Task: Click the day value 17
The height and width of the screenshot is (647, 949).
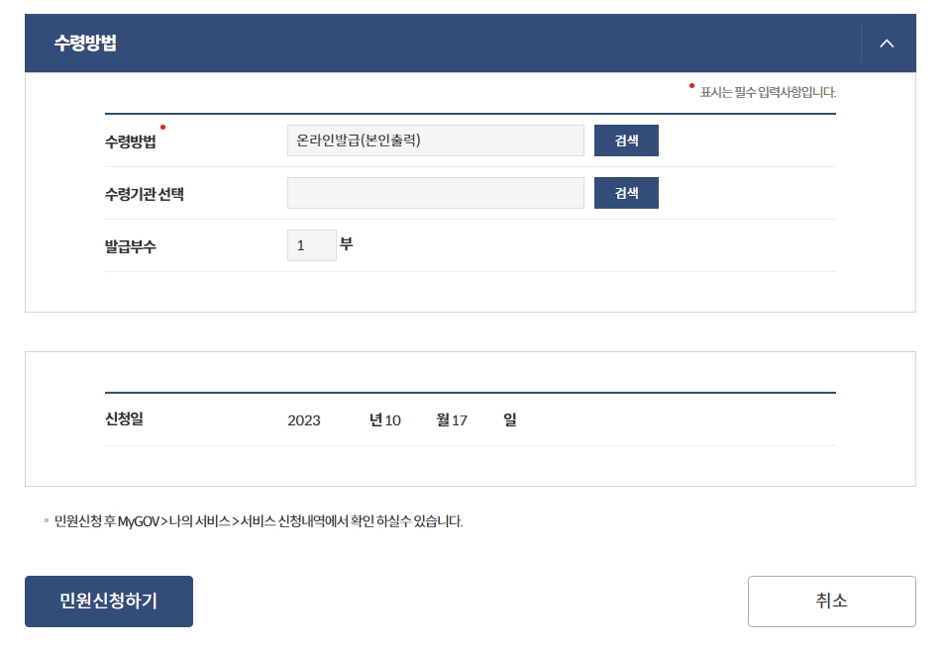Action: pyautogui.click(x=460, y=420)
